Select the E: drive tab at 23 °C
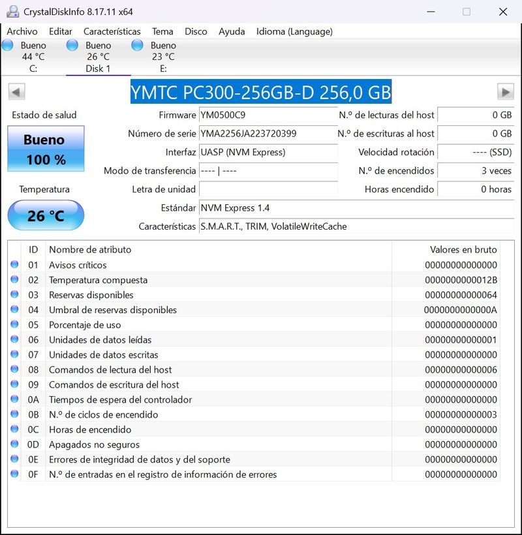Viewport: 522px width, 535px height. (163, 57)
